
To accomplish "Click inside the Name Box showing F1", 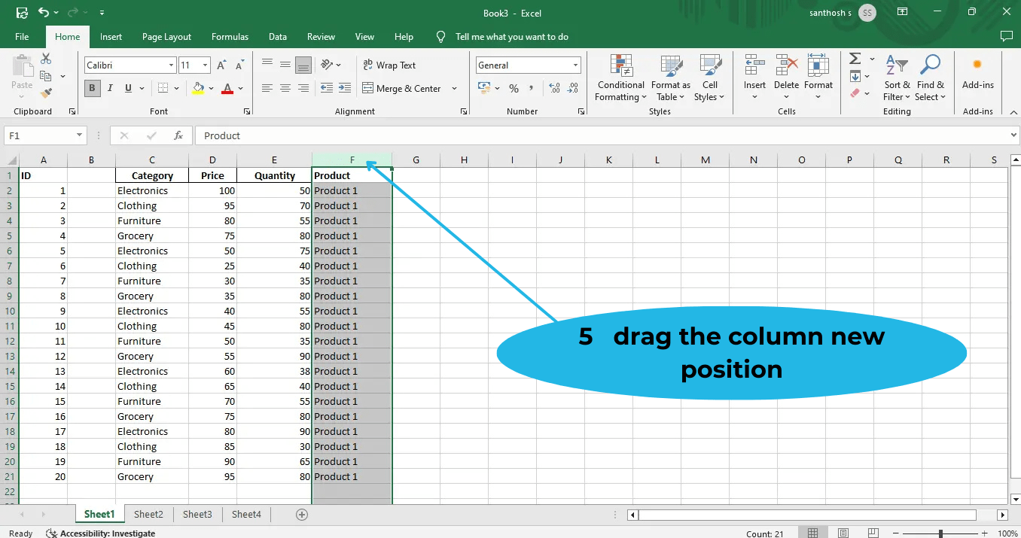I will pos(39,135).
